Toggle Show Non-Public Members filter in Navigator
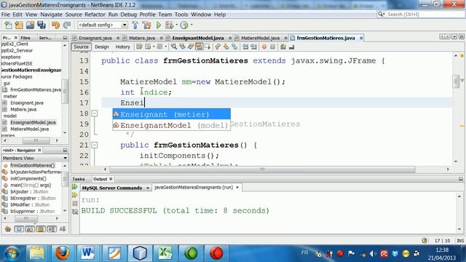466x262 pixels. pyautogui.click(x=41, y=229)
